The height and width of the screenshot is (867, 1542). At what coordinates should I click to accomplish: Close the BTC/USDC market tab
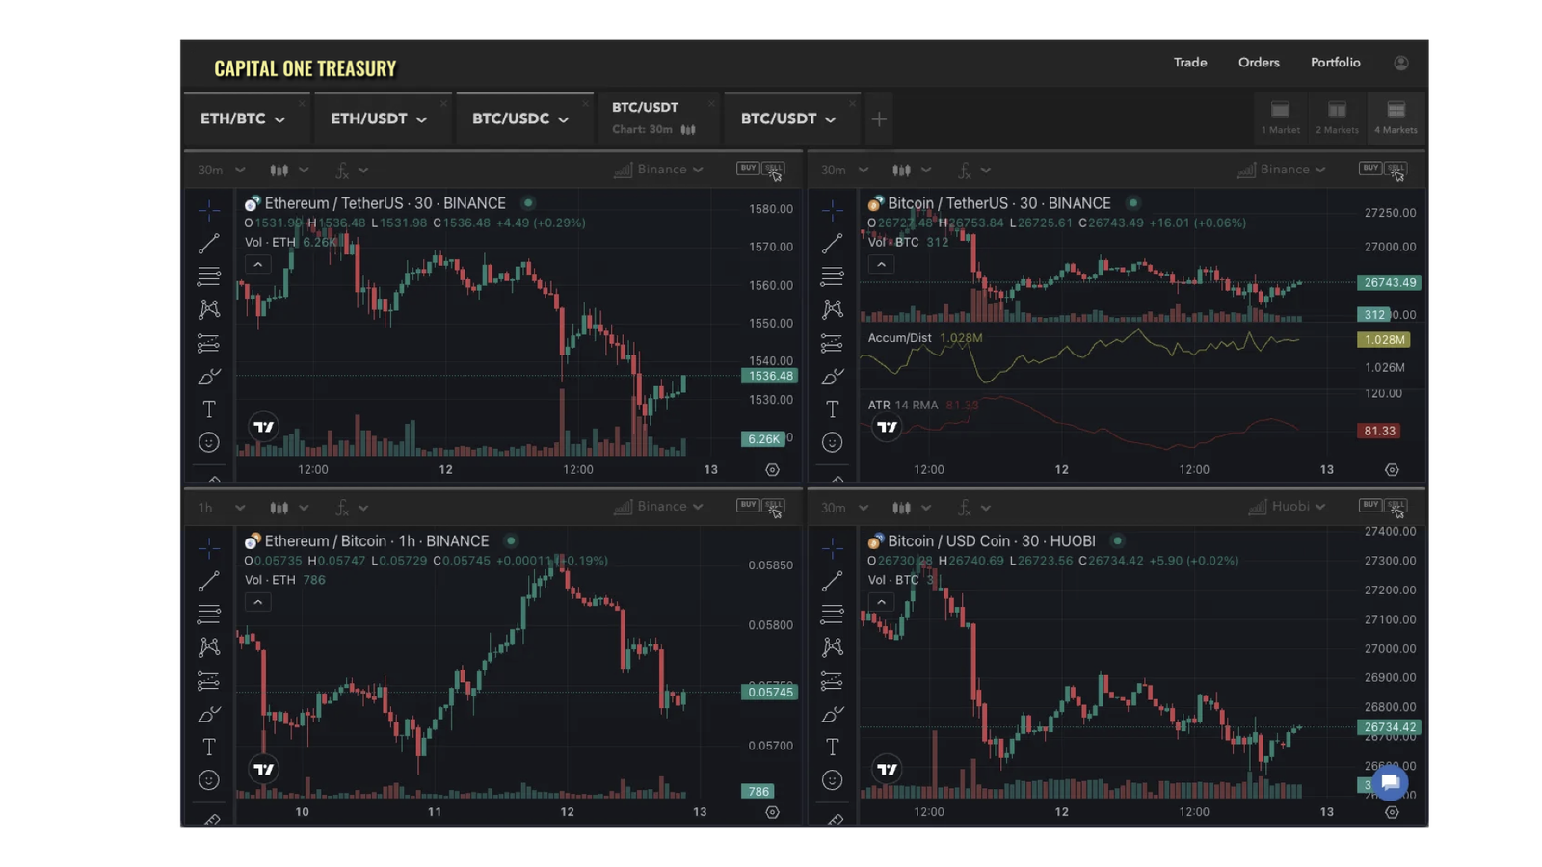pos(585,103)
